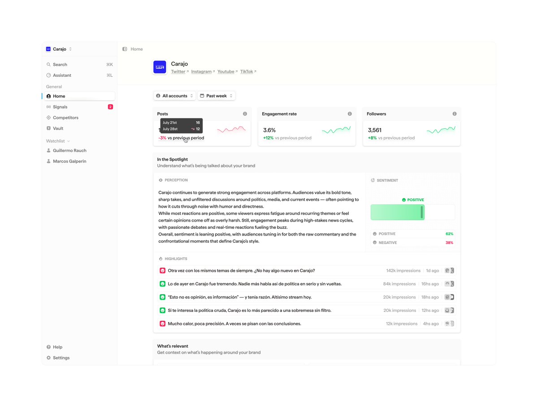The image size is (538, 407).
Task: Open Signals in the sidebar
Action: [79, 107]
